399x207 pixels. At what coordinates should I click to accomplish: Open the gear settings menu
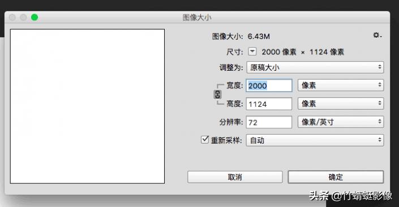click(377, 35)
